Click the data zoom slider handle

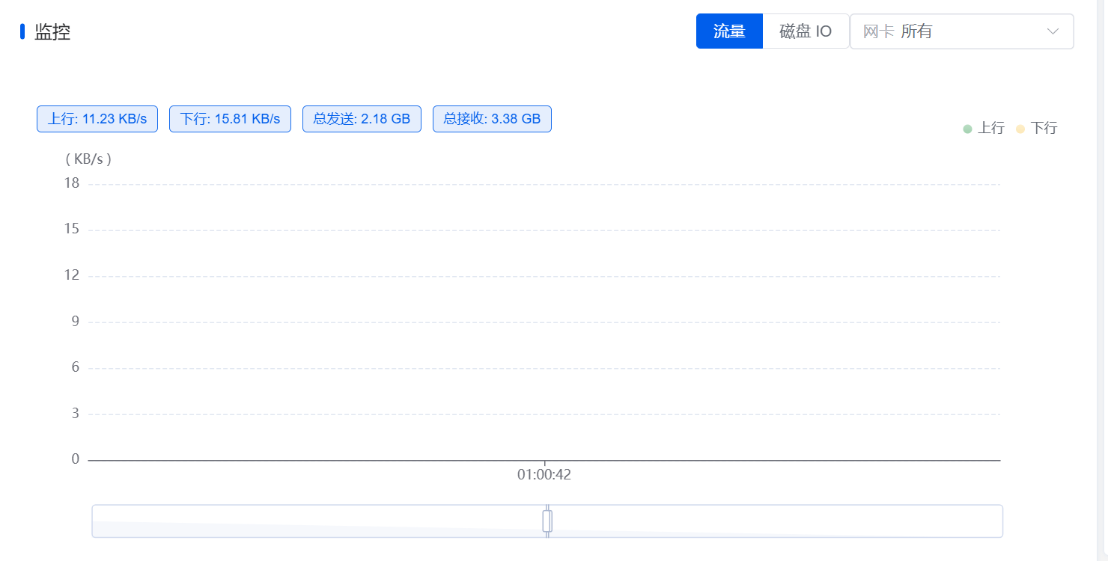coord(547,521)
